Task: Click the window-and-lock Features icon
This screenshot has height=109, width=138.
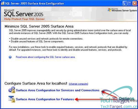Action: click(x=12, y=99)
